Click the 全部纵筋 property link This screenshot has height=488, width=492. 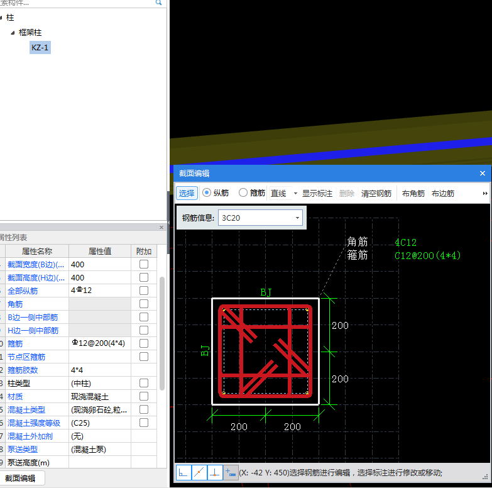(23, 291)
